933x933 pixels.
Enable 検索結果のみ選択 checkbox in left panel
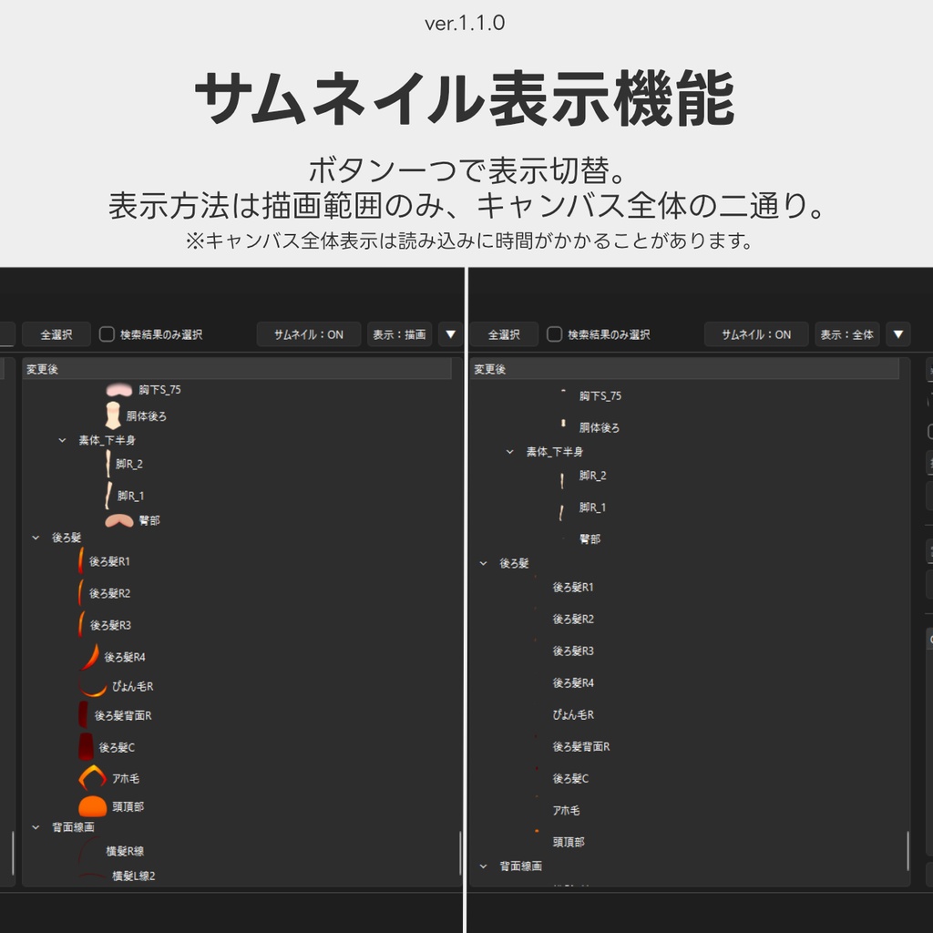click(x=107, y=334)
